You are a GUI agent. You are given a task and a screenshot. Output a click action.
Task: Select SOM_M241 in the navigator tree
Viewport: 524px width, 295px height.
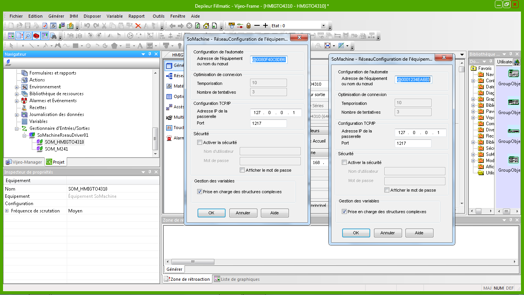[x=56, y=149]
